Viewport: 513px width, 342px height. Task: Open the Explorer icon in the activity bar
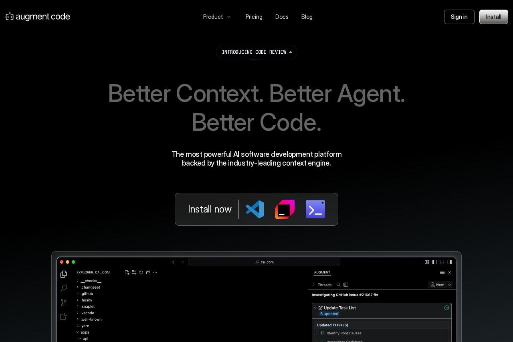coord(63,274)
